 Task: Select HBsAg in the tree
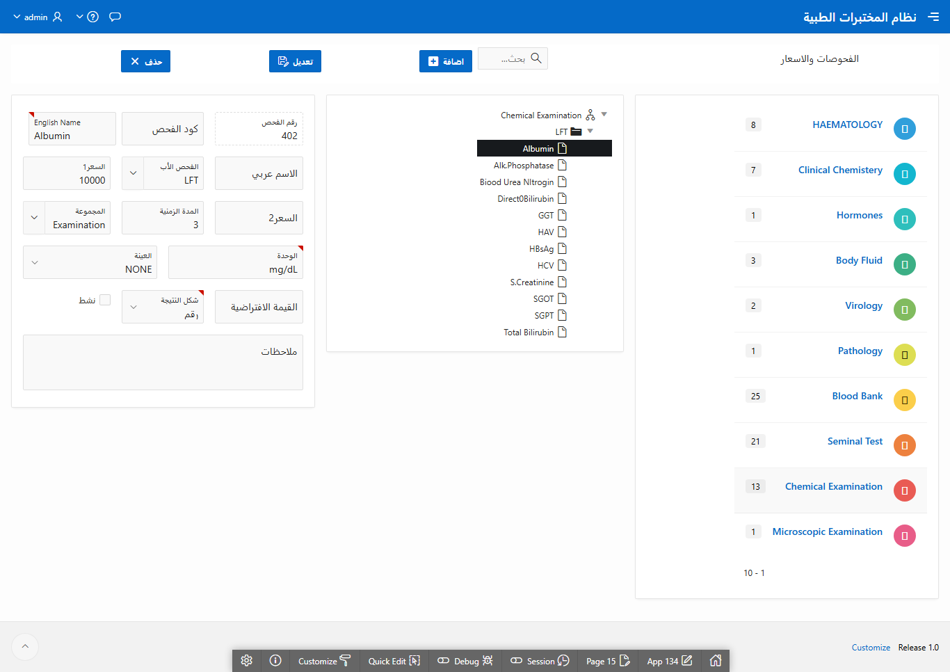click(548, 248)
